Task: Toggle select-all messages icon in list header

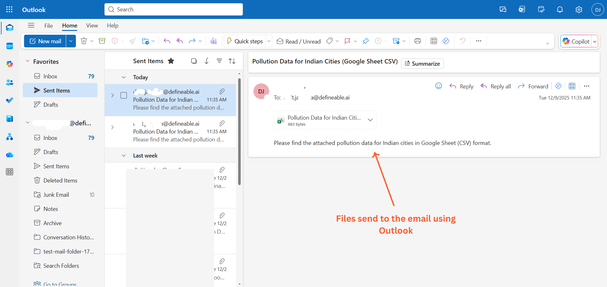Action: click(194, 61)
